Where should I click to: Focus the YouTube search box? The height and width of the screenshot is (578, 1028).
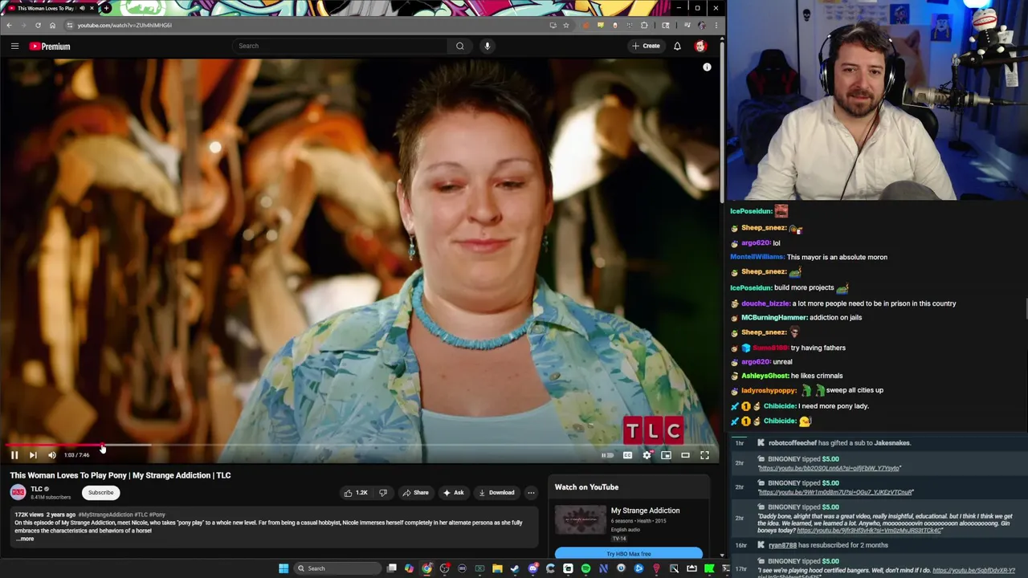(x=339, y=46)
